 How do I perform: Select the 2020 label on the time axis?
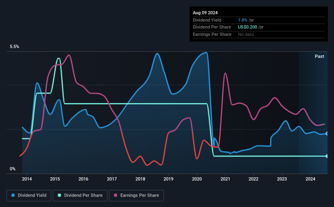click(x=197, y=179)
